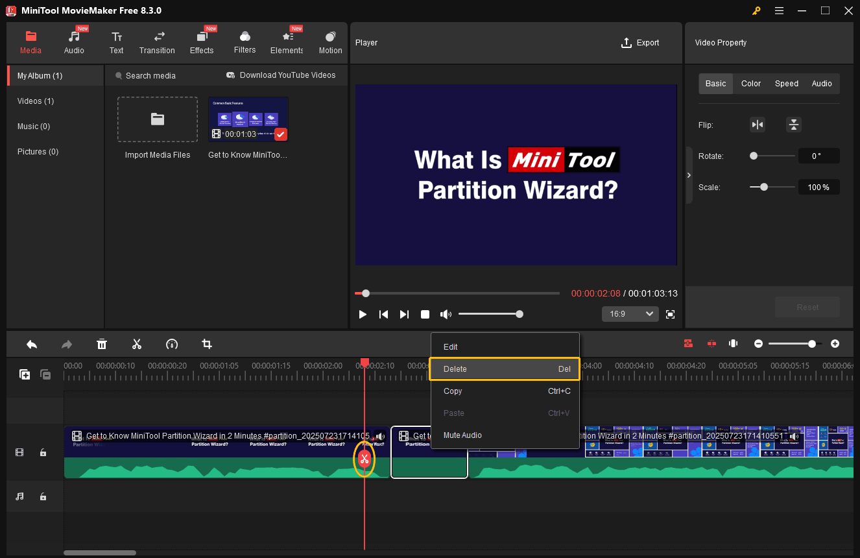This screenshot has height=558, width=860.
Task: Click the Search media field
Action: (150, 76)
